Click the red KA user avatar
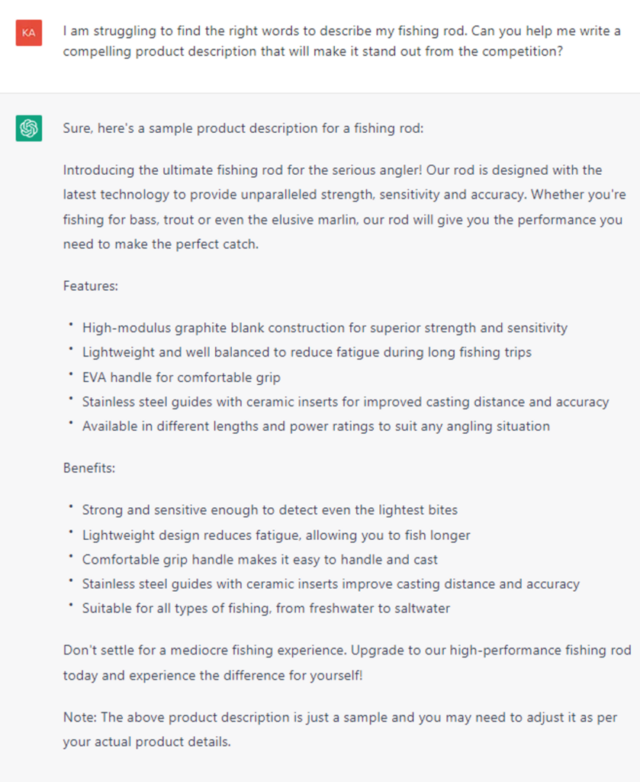Viewport: 640px width, 782px height. (x=29, y=33)
